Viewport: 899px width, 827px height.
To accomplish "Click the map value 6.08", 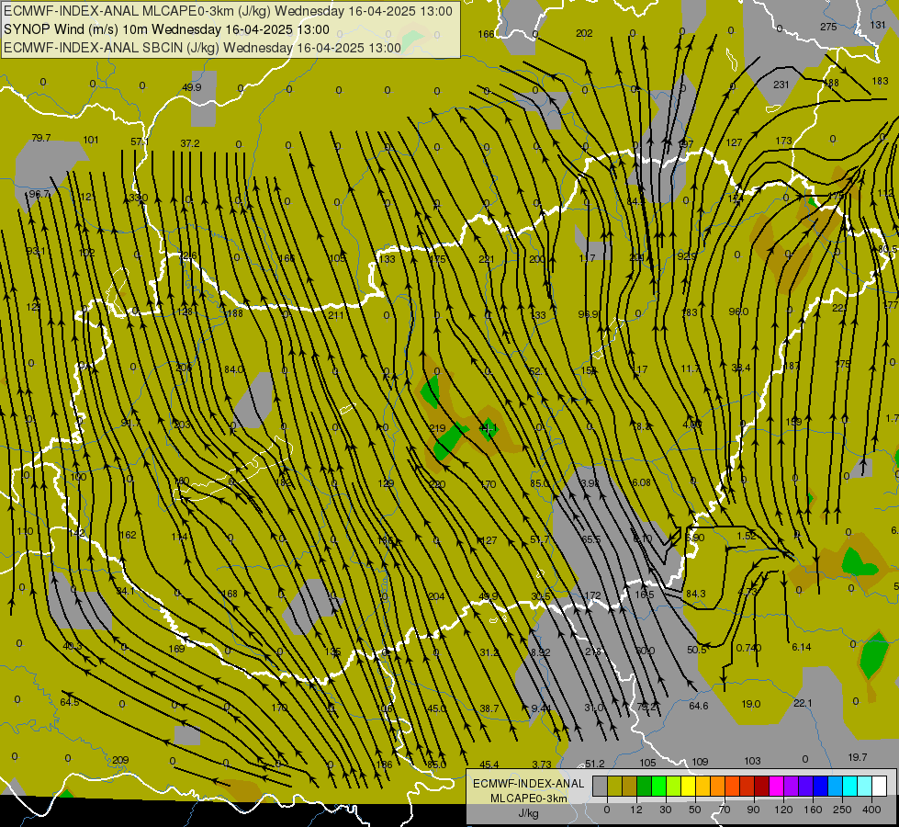I will [x=641, y=482].
